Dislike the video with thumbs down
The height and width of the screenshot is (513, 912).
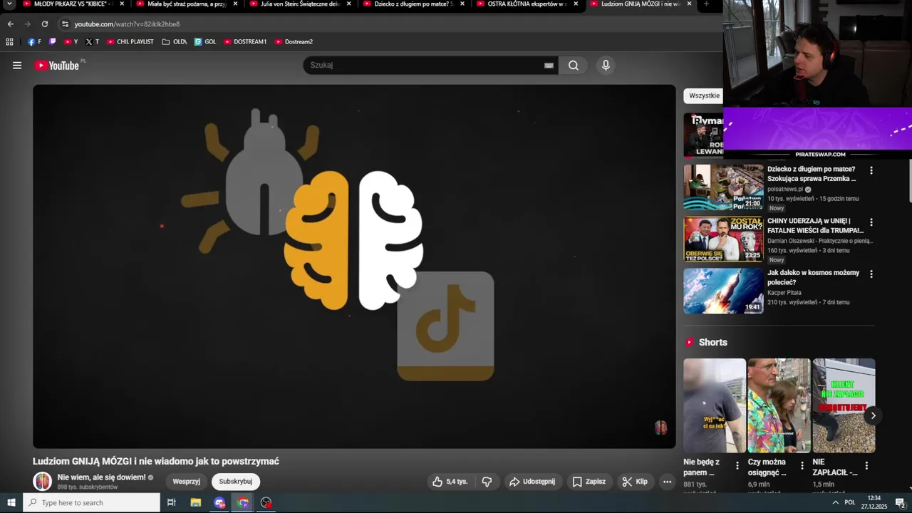[487, 482]
